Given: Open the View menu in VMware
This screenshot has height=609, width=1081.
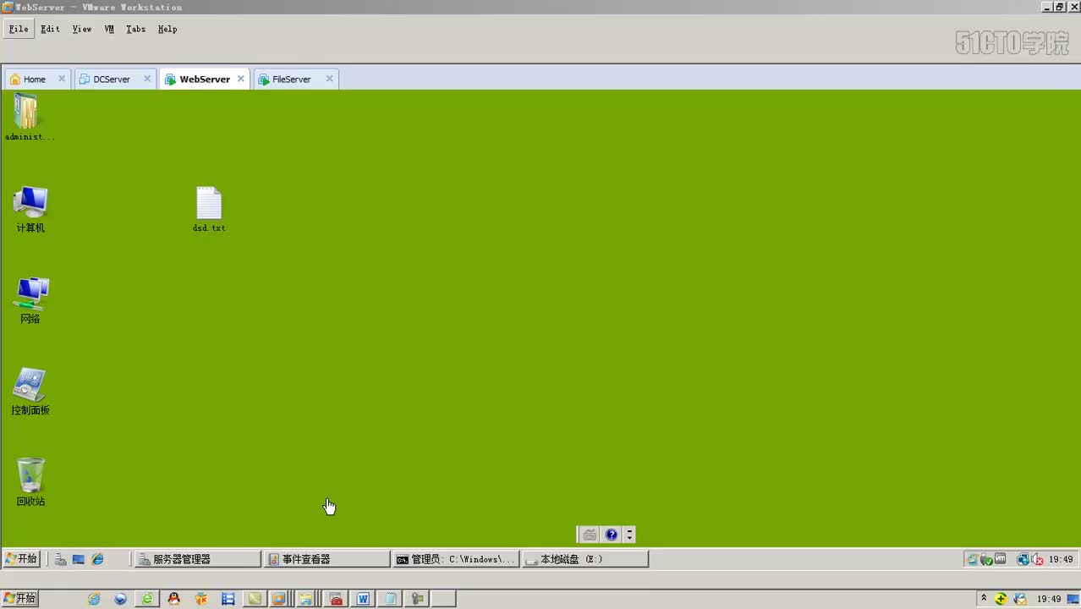Looking at the screenshot, I should click(82, 29).
